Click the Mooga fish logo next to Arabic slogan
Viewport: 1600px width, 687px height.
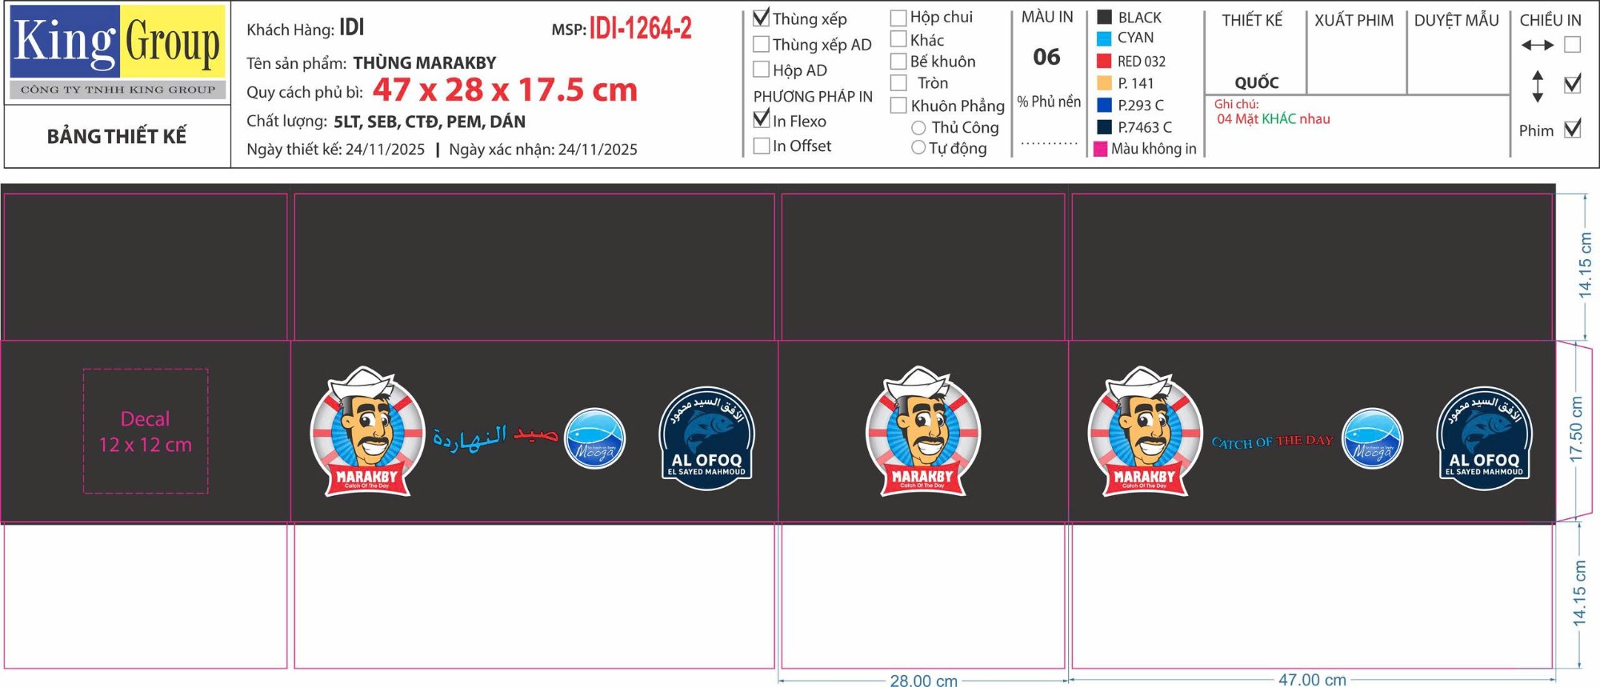click(x=594, y=438)
